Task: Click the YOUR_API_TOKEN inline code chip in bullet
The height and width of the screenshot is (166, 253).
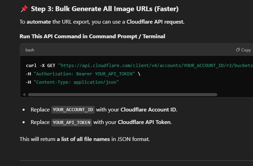Action: pos(72,122)
